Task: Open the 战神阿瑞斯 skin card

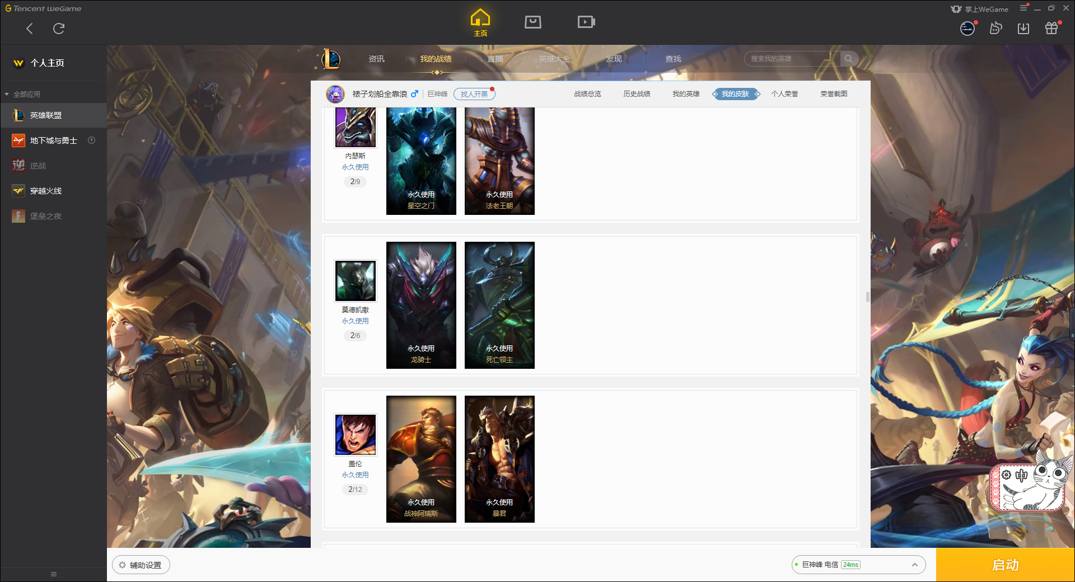Action: click(421, 459)
